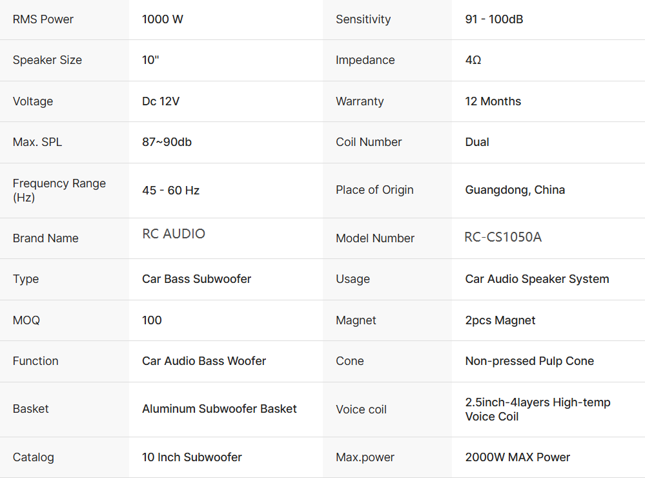Click the Dual coil number value
Screen dimensions: 645x478
click(477, 142)
